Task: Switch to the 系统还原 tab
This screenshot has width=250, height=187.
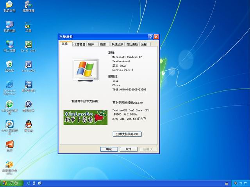Action: pyautogui.click(x=117, y=44)
